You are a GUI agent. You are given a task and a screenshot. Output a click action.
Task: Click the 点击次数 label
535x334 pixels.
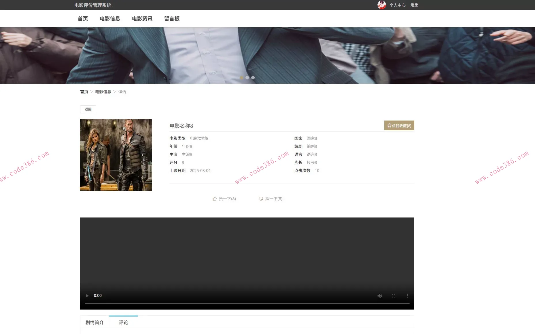(302, 171)
